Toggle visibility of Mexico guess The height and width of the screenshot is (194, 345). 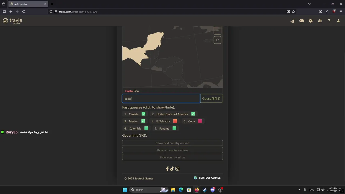point(135,121)
